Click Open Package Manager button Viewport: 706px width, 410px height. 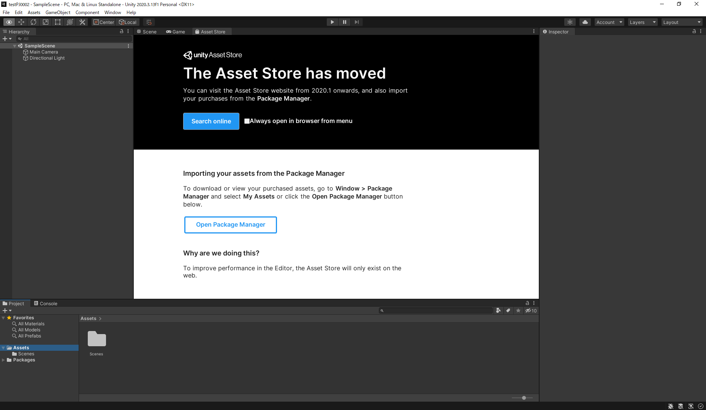tap(231, 225)
